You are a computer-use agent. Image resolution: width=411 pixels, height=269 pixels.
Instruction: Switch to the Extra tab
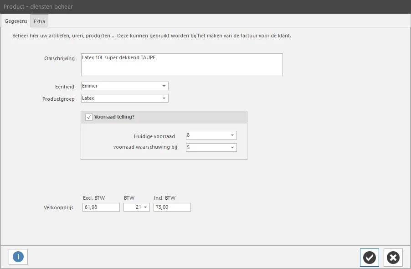point(39,21)
